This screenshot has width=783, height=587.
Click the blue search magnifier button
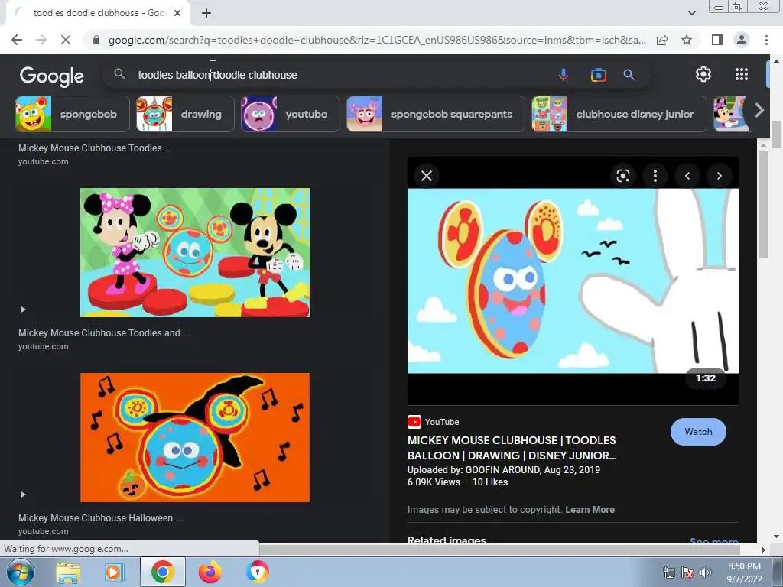(629, 75)
